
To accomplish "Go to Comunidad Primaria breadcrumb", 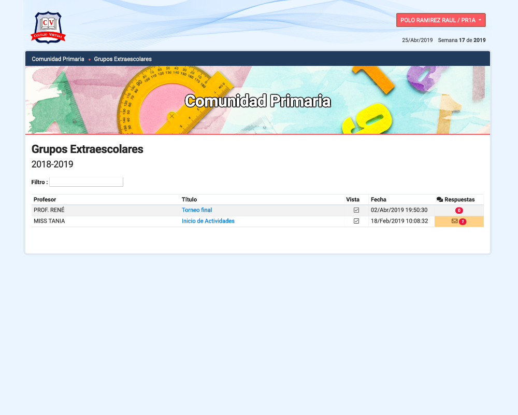I will 58,59.
